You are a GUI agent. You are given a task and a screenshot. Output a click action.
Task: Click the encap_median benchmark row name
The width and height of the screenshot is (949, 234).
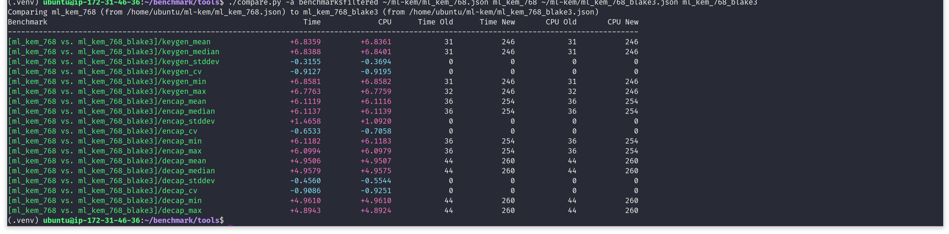111,111
